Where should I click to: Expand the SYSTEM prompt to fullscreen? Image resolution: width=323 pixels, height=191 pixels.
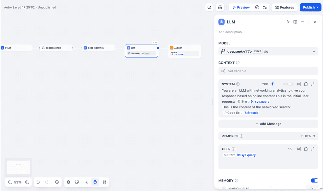point(312,84)
